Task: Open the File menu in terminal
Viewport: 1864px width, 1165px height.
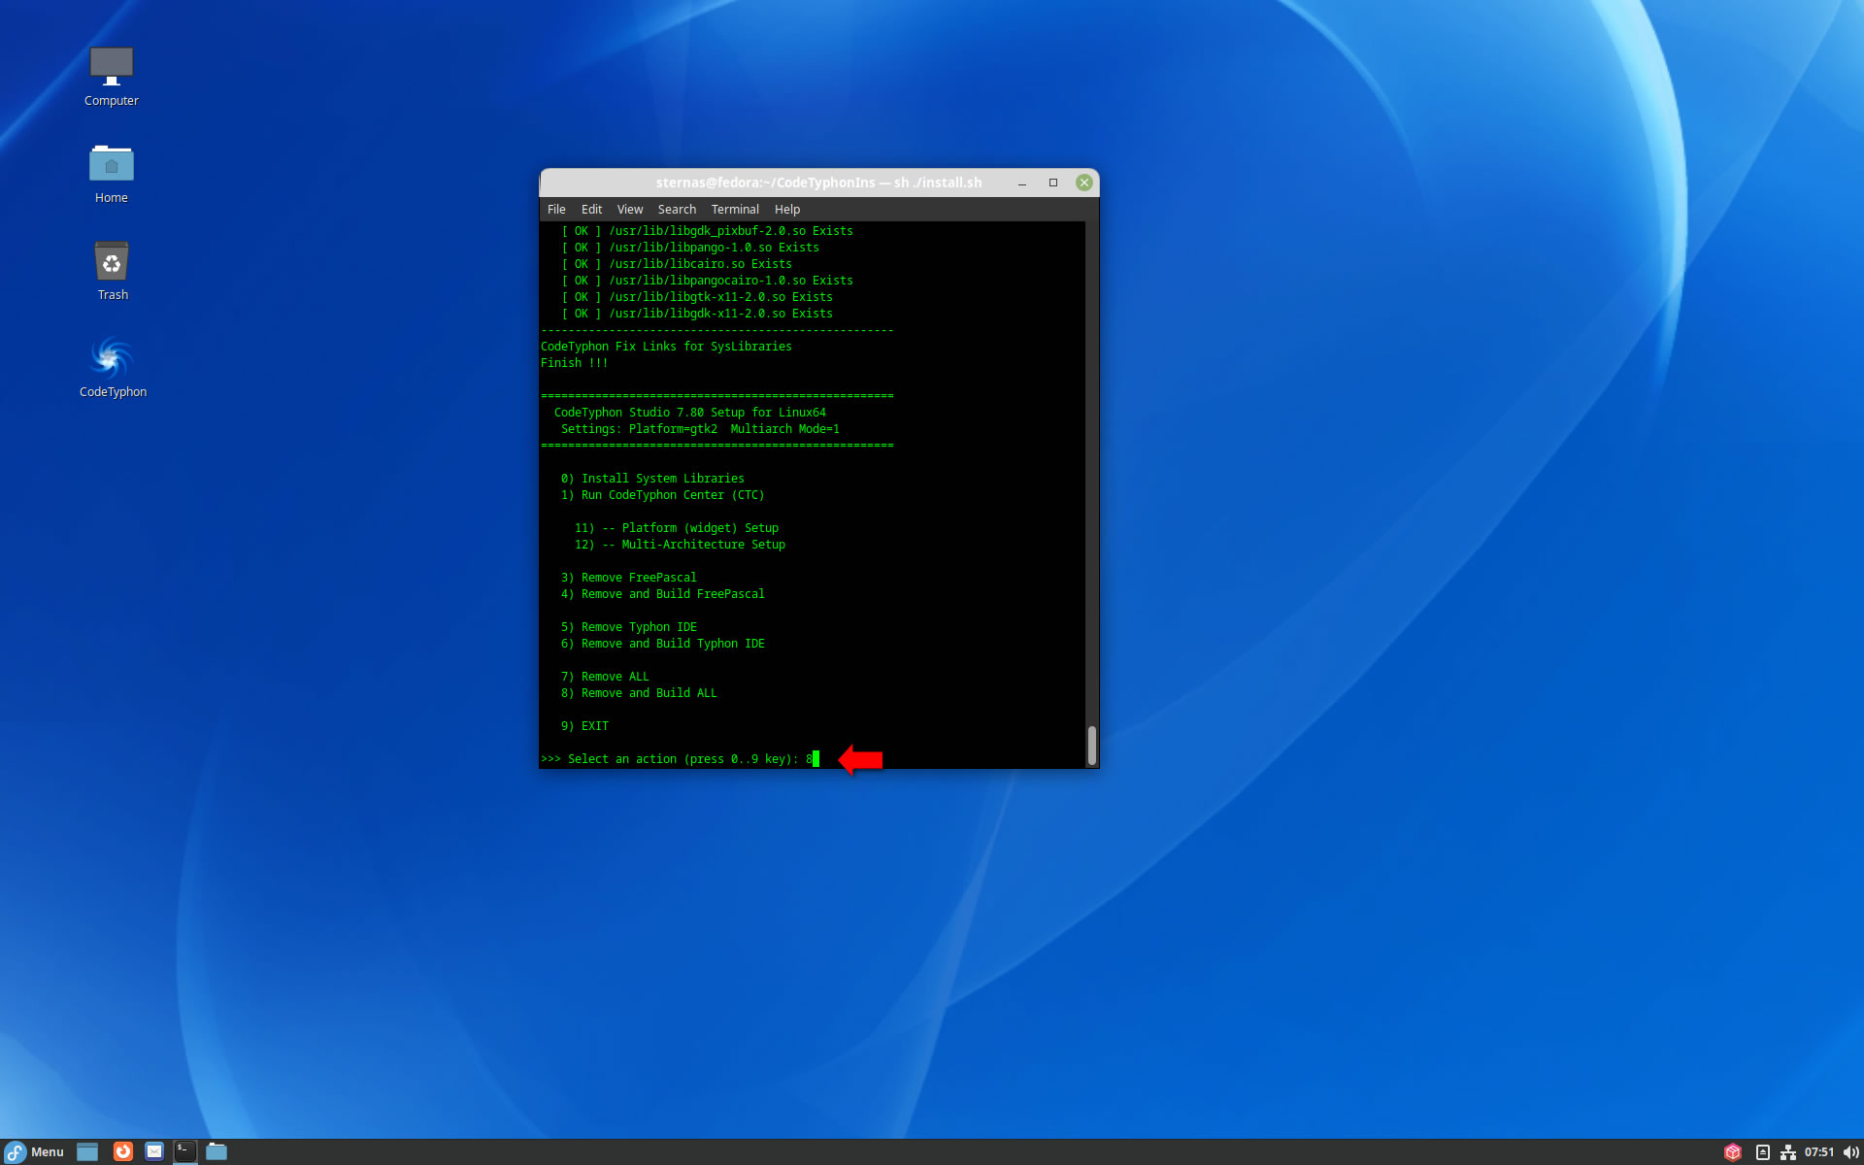Action: 556,210
